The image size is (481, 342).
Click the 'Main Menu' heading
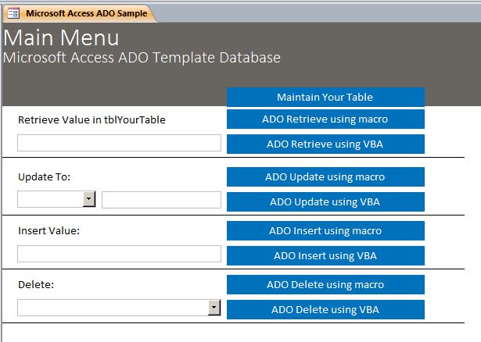61,37
